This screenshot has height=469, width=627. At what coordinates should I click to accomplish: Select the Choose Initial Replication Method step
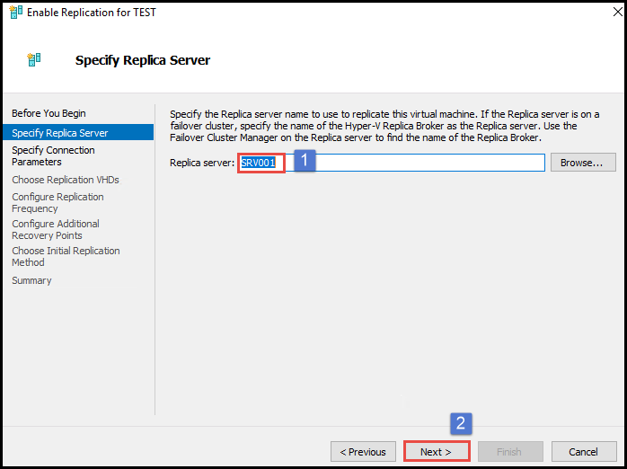[66, 256]
